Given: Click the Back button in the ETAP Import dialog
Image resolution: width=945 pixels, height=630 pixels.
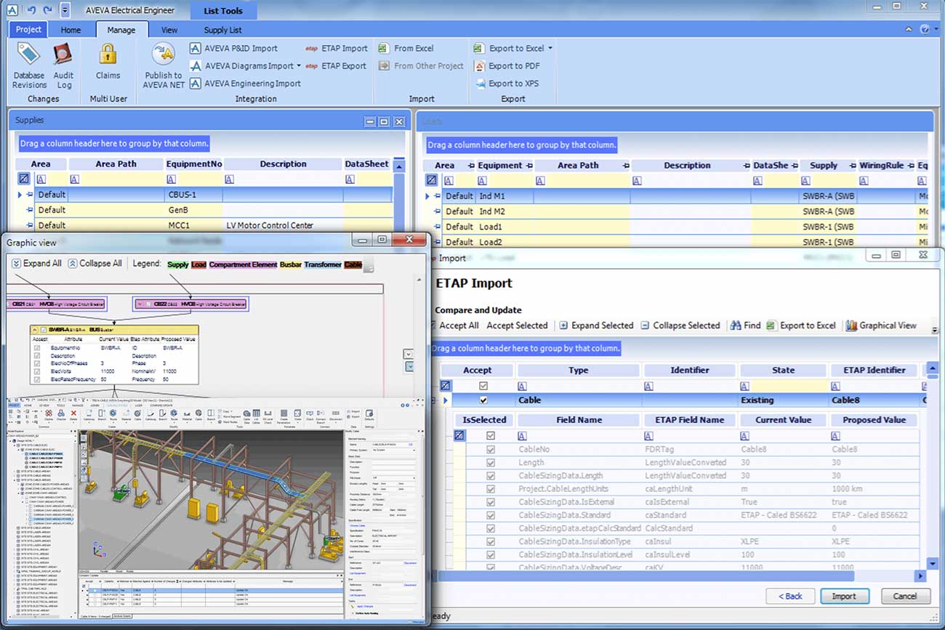Looking at the screenshot, I should tap(790, 596).
